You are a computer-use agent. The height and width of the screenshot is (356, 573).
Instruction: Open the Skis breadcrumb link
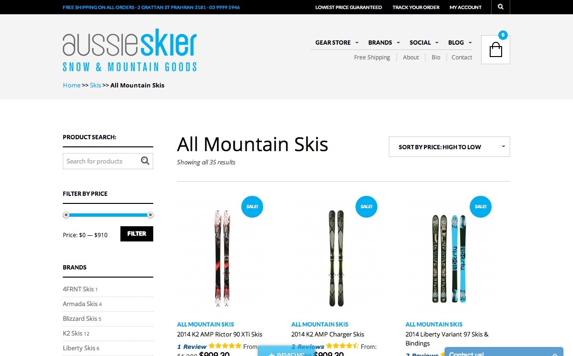[96, 85]
